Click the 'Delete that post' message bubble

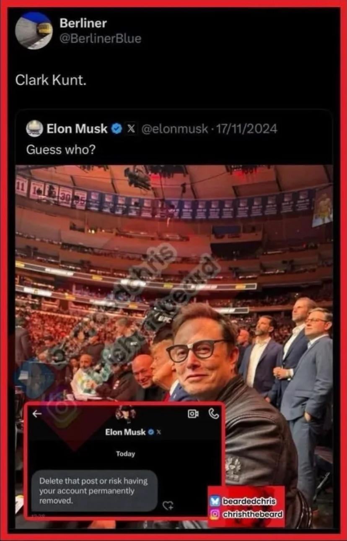[x=94, y=490]
